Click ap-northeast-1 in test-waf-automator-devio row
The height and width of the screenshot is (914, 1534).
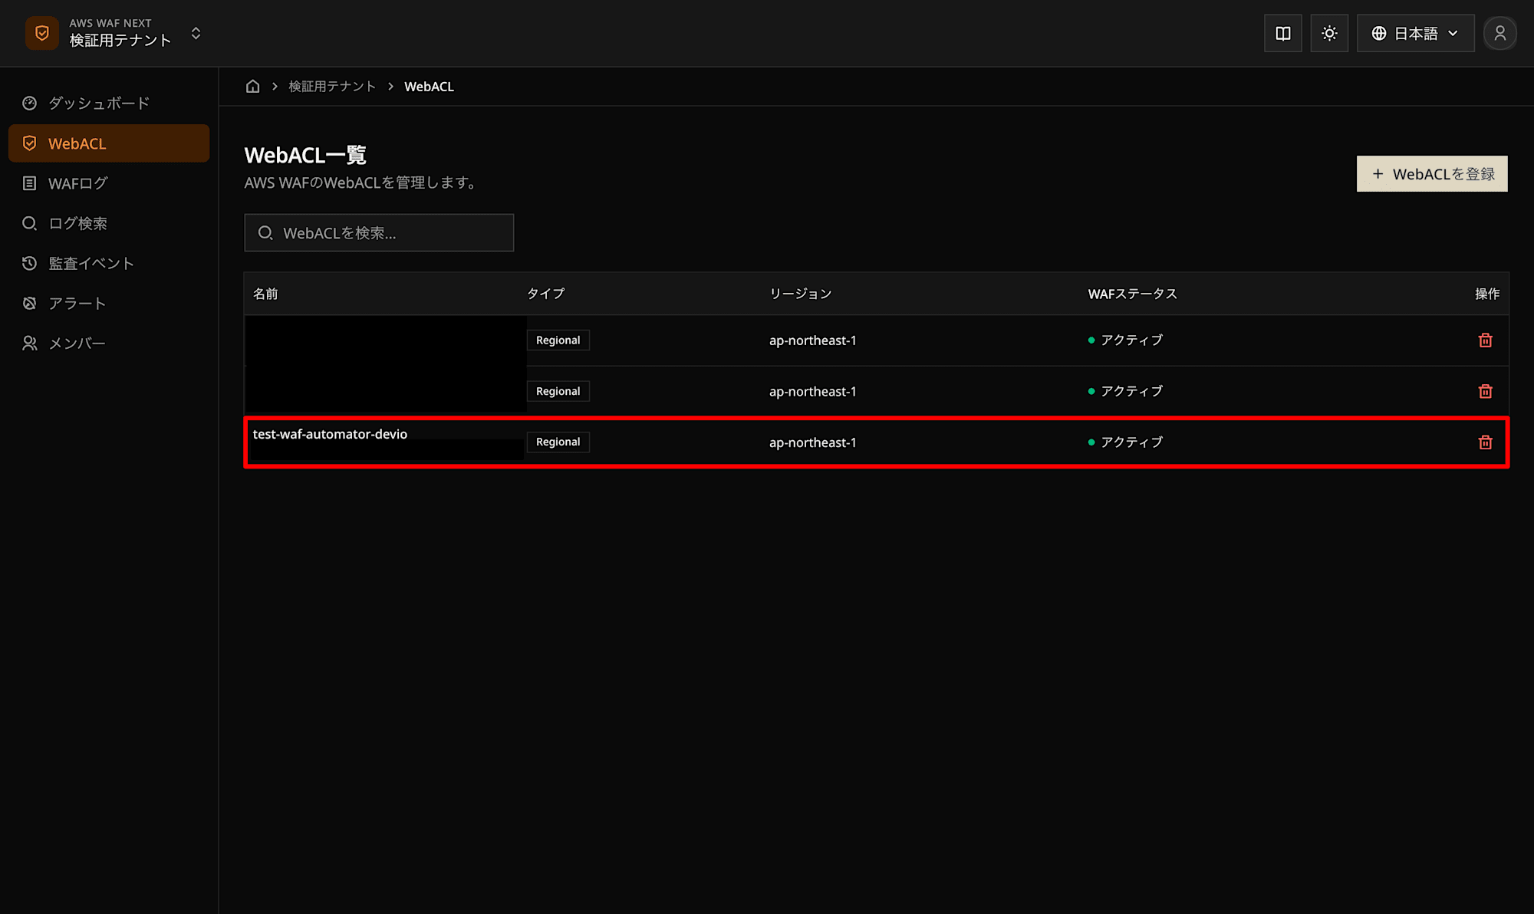813,442
